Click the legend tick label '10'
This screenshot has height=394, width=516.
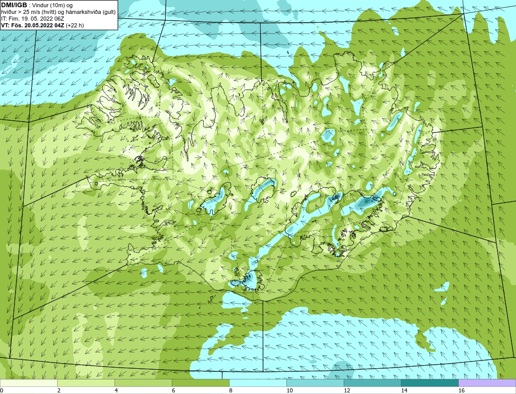pos(289,390)
